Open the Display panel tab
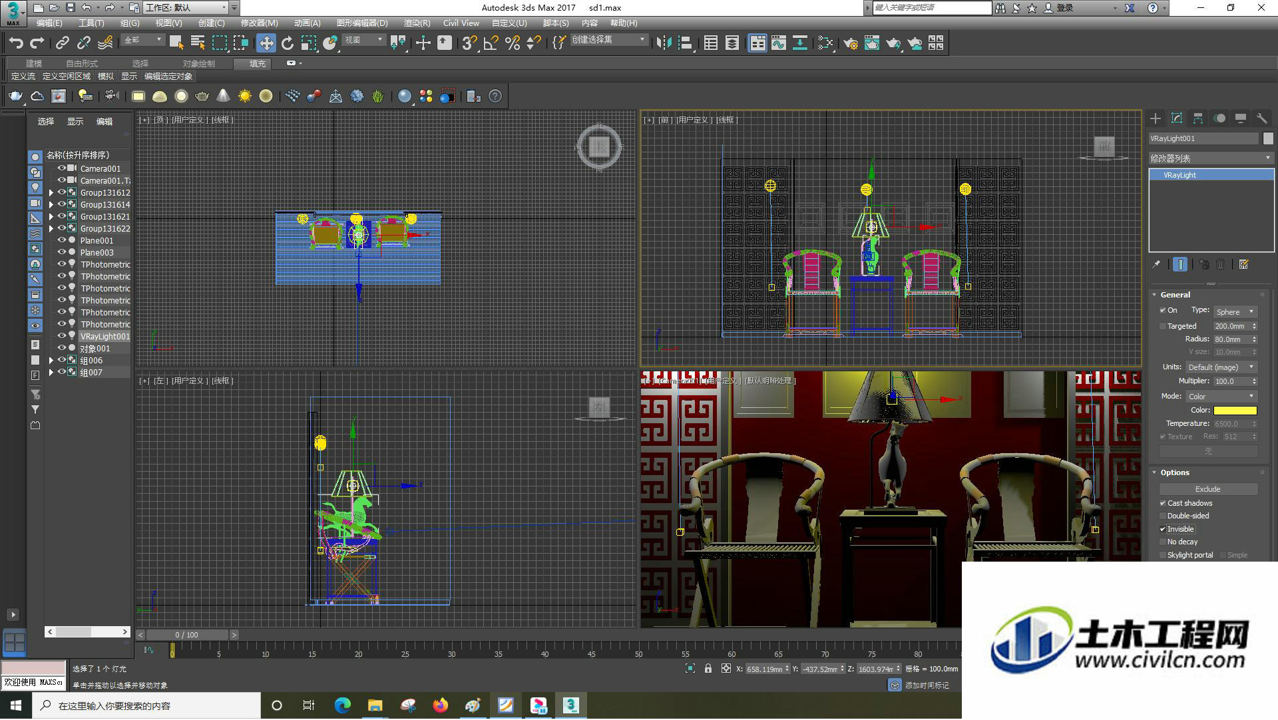 [1241, 118]
